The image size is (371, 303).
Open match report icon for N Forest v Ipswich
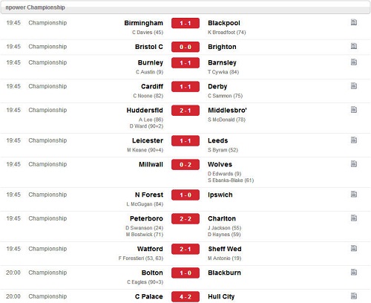coord(354,195)
